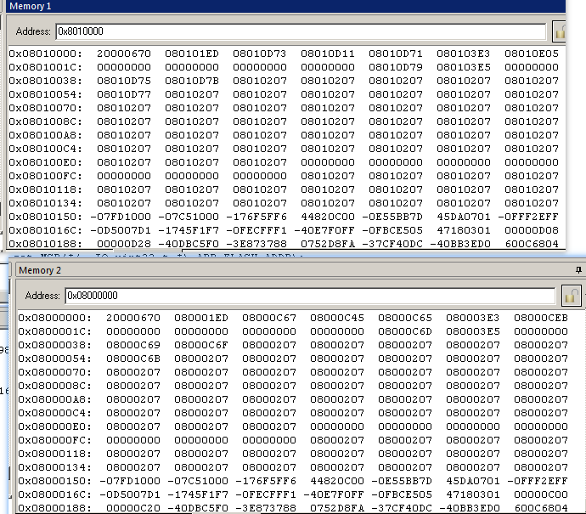Viewport: 586px width, 514px height.
Task: Click row address 0x0800001C: in Memory 2
Action: 54,331
